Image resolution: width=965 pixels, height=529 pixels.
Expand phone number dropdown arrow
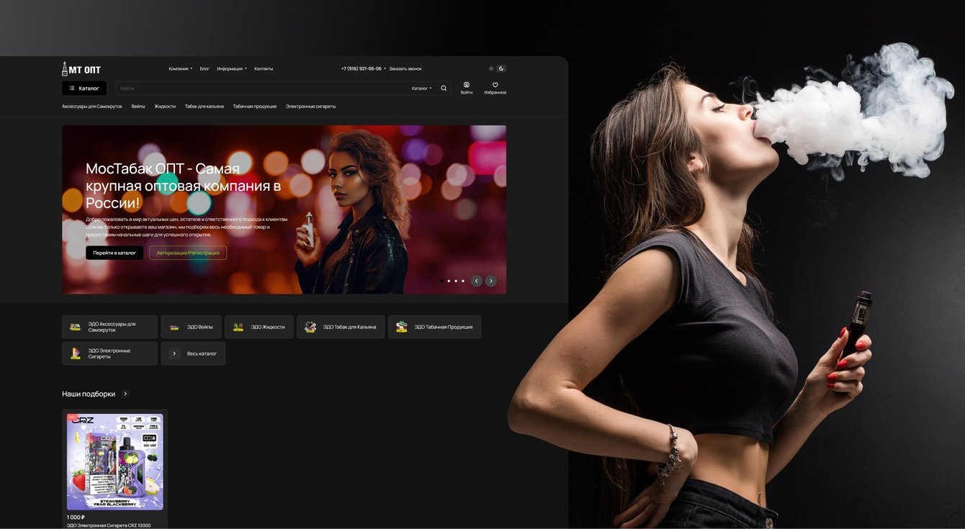tap(385, 69)
